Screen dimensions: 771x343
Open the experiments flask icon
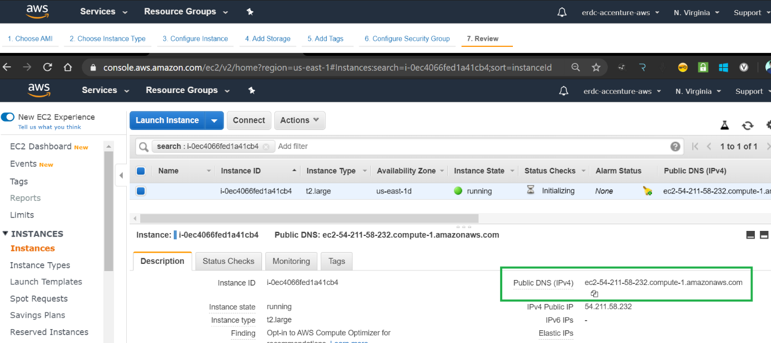coord(725,125)
